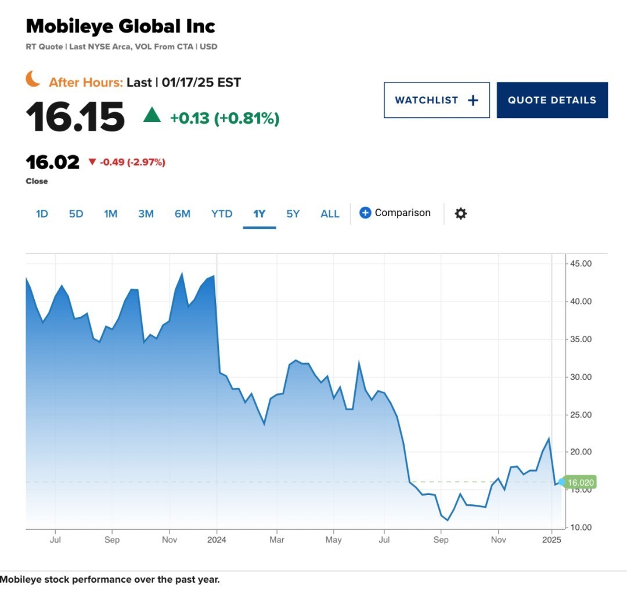Screen dimensions: 627x592
Task: Click the plus icon in Watchlist button
Action: point(473,100)
